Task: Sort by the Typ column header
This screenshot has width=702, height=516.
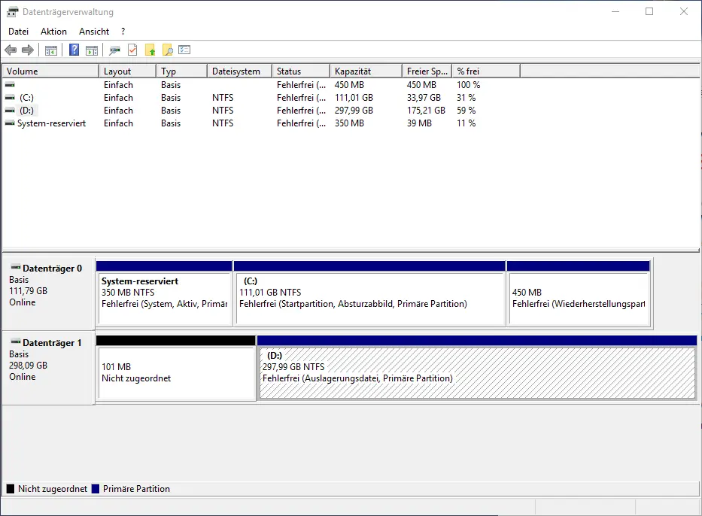Action: pos(182,71)
